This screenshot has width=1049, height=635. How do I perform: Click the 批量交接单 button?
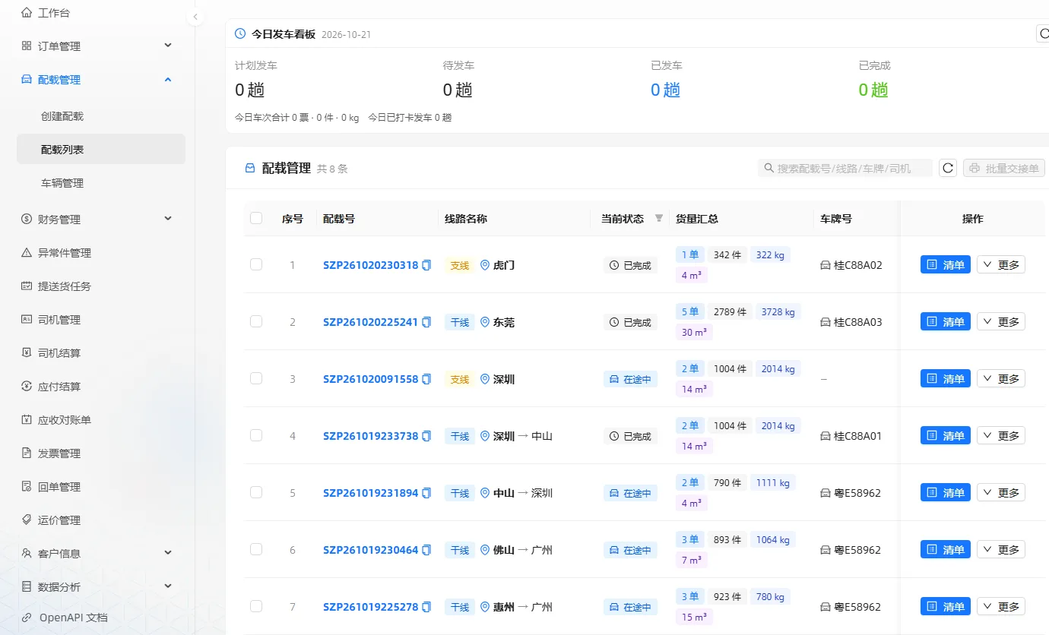1003,168
